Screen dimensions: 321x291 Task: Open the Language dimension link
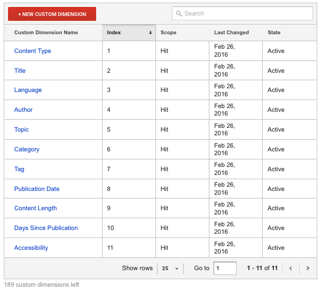coord(28,90)
